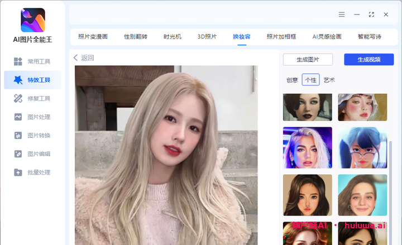Image resolution: width=402 pixels, height=245 pixels.
Task: Minimize the application window
Action: [357, 15]
